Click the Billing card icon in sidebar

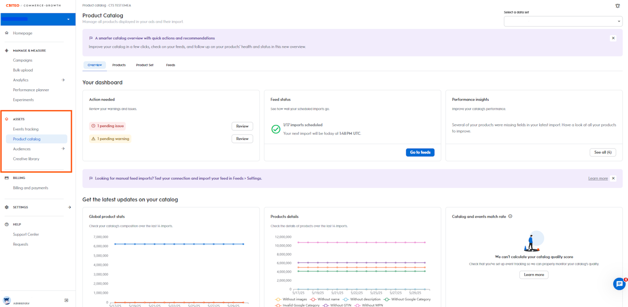[6, 178]
